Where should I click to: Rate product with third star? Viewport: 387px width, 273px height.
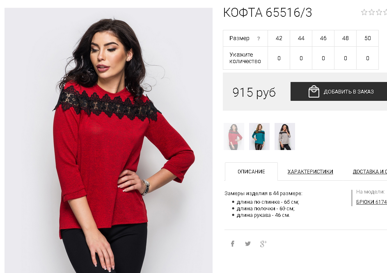tap(379, 12)
